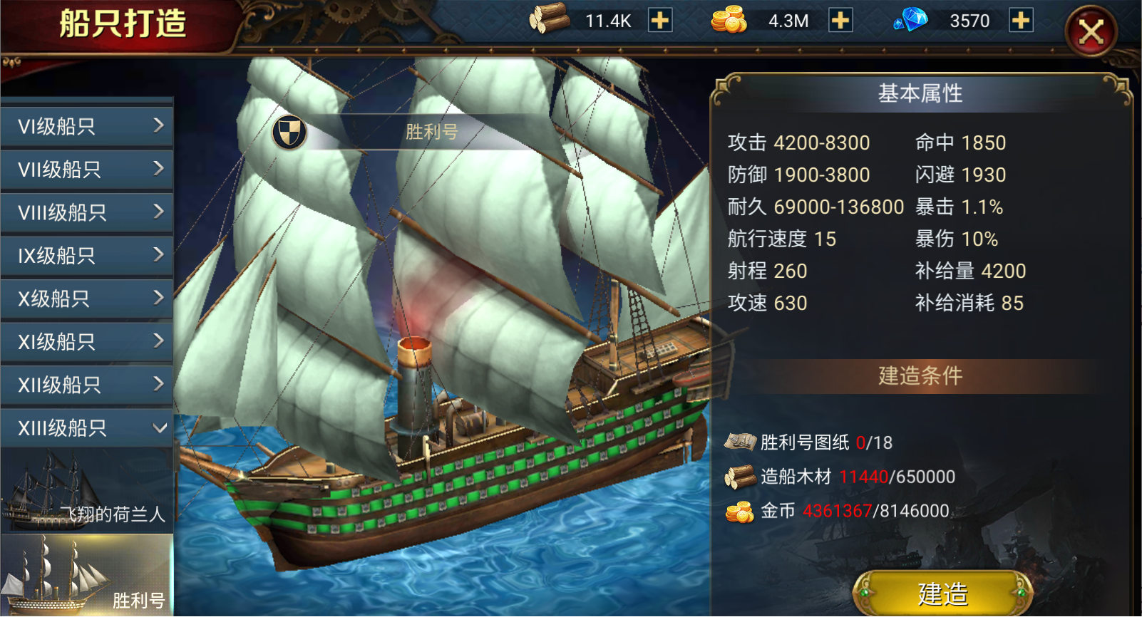Select the XI级船只 menu item
Image resolution: width=1142 pixels, height=617 pixels.
[x=87, y=342]
